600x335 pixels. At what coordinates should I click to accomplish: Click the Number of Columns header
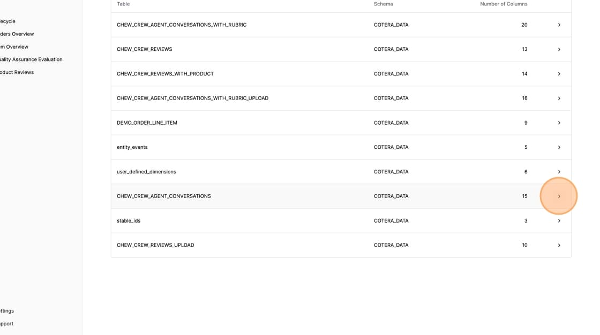[x=503, y=4]
